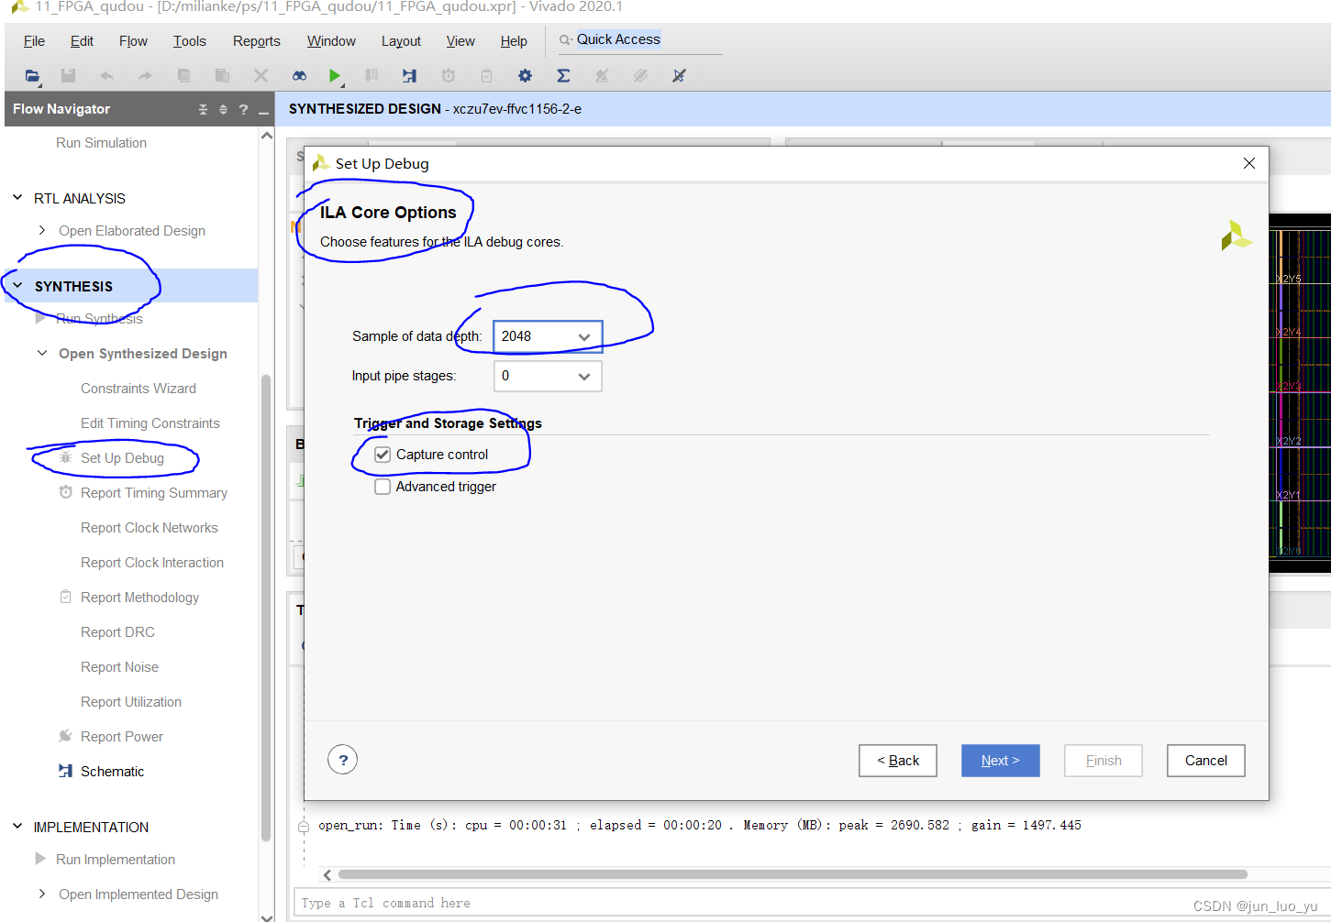Open Settings with the gear icon
The height and width of the screenshot is (922, 1331).
pyautogui.click(x=525, y=76)
